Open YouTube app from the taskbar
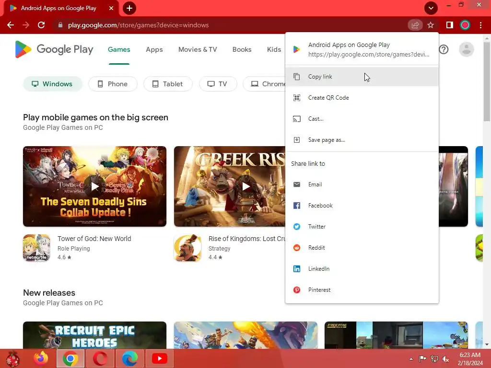 point(159,358)
